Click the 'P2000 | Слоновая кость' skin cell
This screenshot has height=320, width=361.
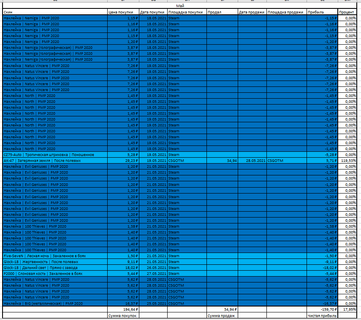point(55,274)
